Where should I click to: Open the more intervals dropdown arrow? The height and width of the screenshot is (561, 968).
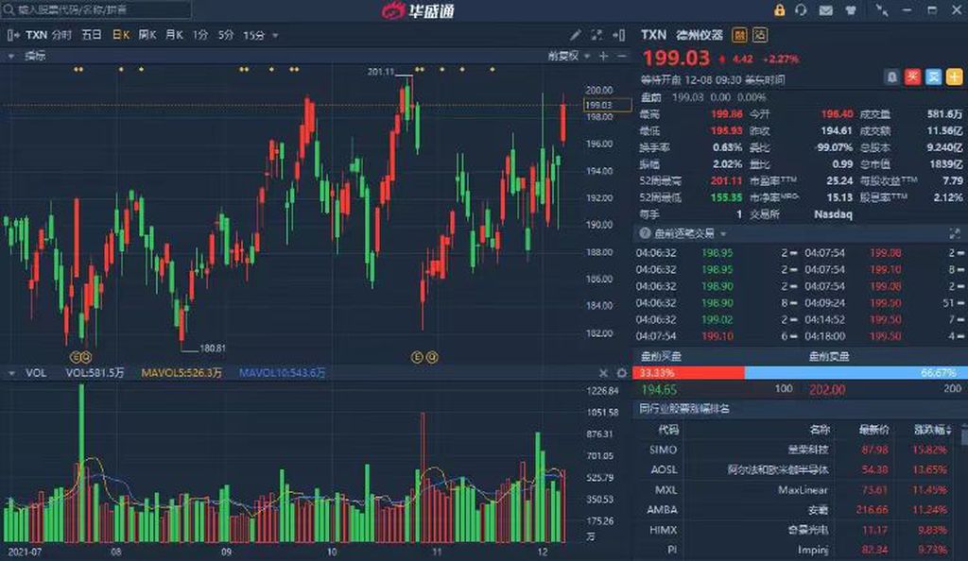(275, 36)
